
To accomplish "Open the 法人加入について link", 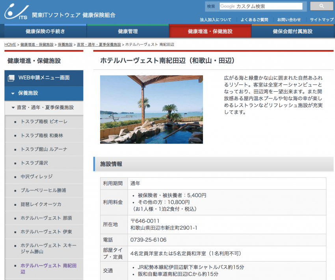I will coord(216,20).
